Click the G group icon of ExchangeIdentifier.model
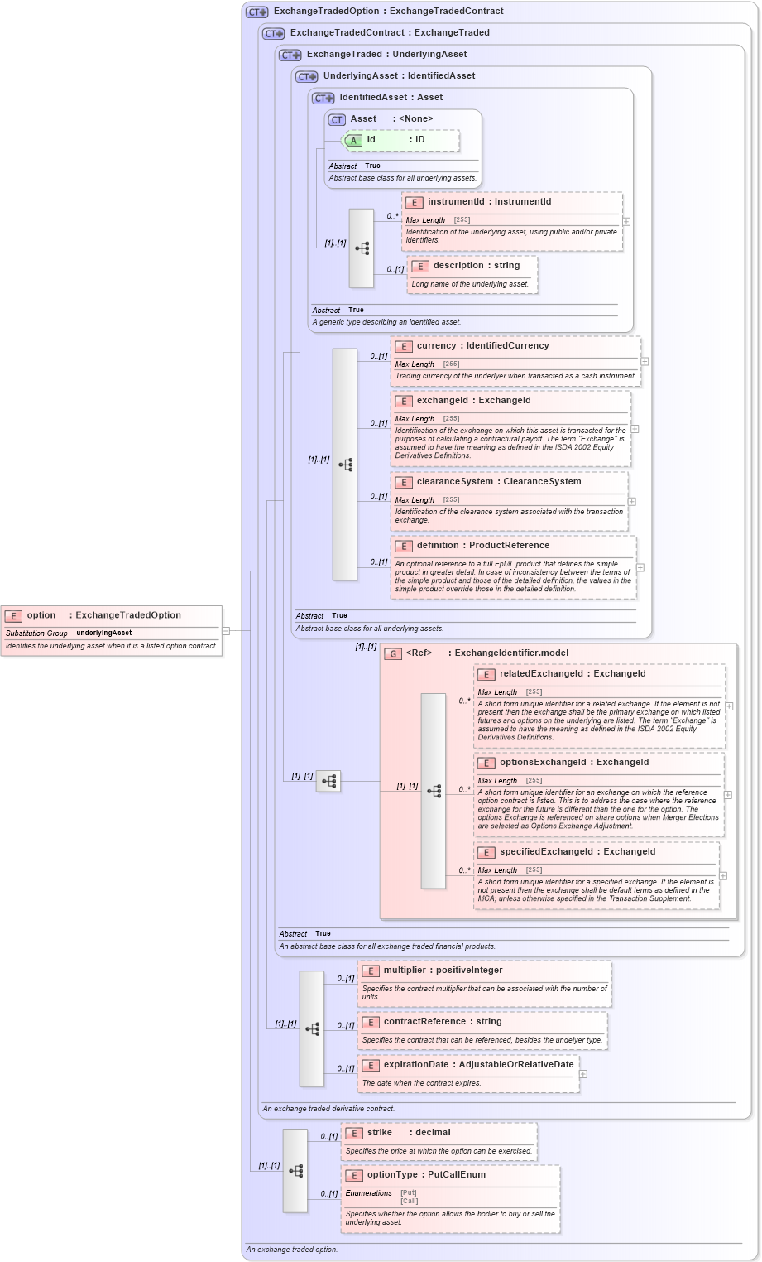This screenshot has width=762, height=1262. pos(393,653)
